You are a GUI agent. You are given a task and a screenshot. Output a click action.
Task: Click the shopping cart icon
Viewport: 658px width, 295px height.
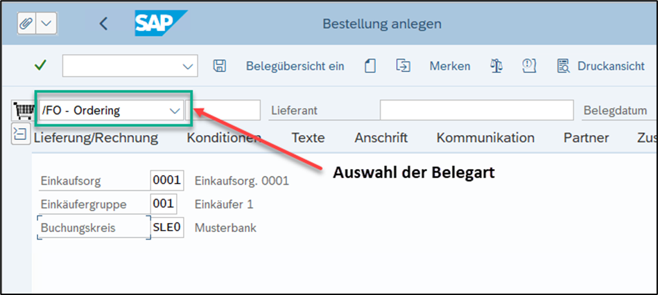click(x=22, y=110)
